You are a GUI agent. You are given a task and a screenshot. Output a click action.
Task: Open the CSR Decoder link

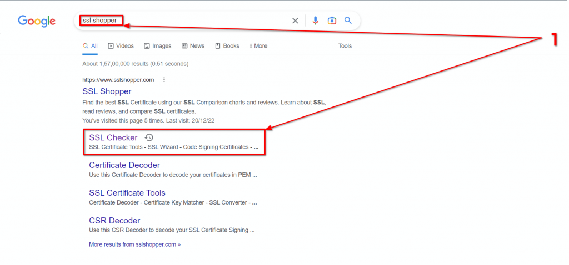click(114, 221)
